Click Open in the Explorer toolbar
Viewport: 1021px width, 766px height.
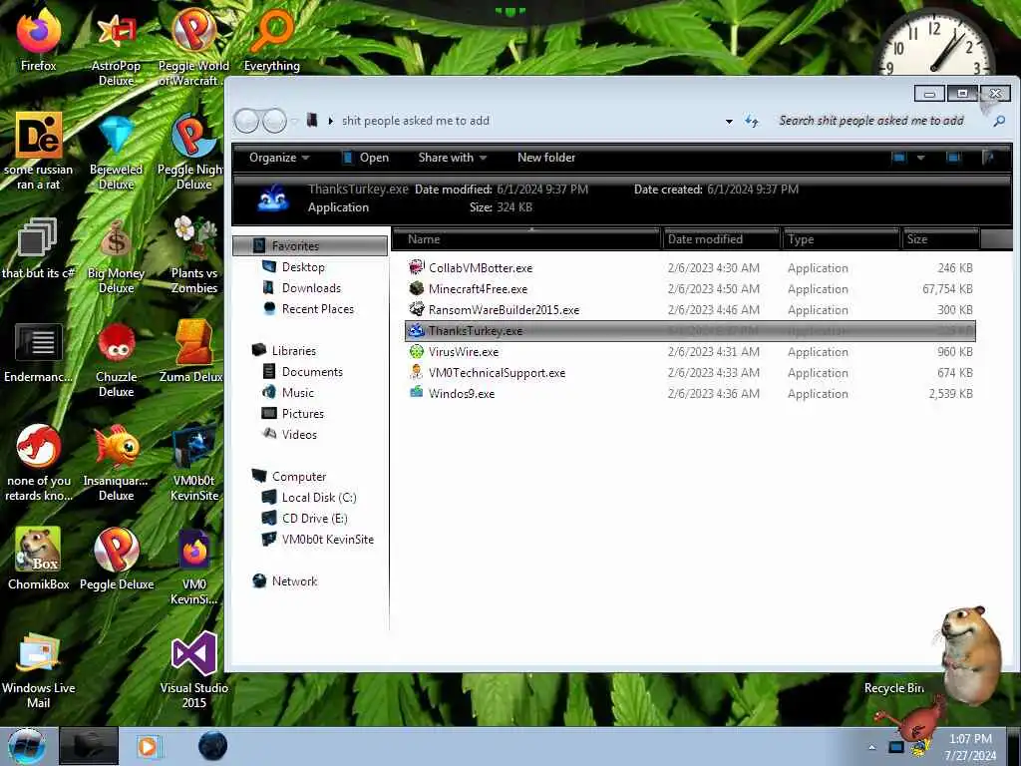365,158
